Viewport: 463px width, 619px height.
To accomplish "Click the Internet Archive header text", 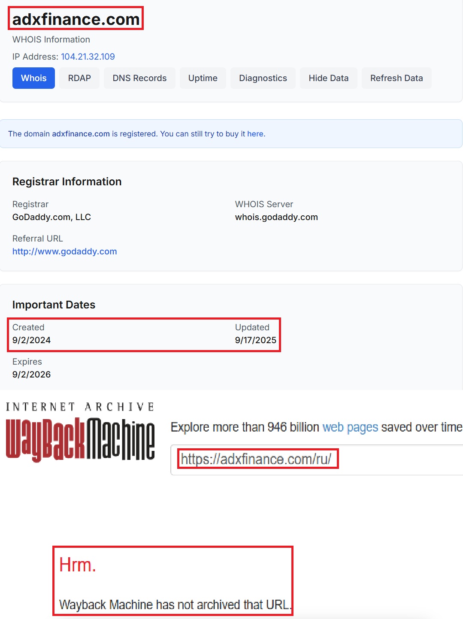I will click(80, 407).
